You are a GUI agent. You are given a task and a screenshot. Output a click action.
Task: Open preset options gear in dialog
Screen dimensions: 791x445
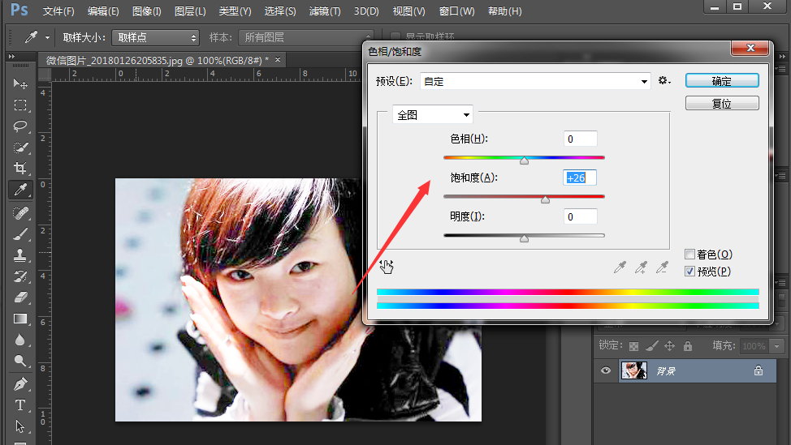tap(664, 81)
